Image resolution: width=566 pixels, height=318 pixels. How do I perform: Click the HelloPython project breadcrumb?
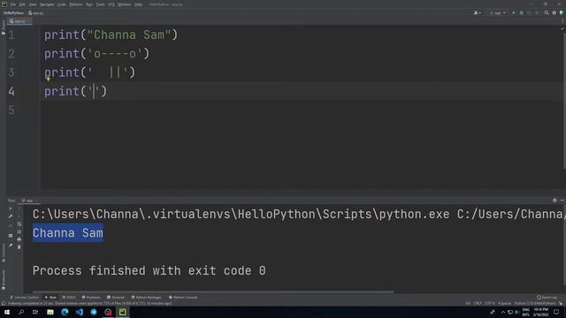point(13,12)
